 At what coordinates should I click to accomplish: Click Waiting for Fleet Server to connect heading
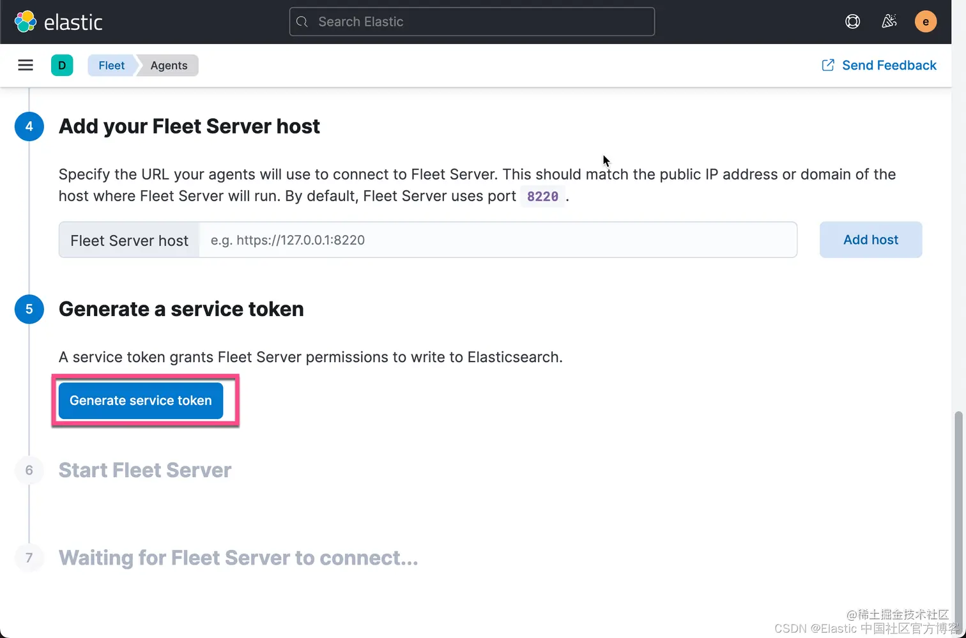tap(238, 558)
